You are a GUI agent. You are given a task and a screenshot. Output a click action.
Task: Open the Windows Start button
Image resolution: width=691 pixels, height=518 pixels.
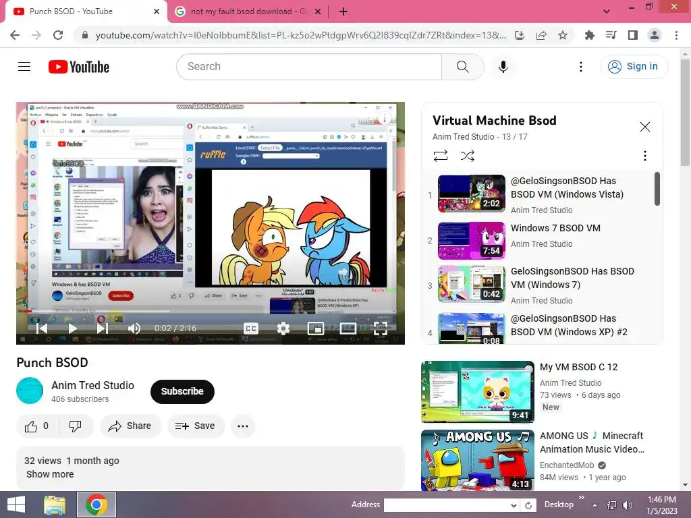[x=16, y=505]
